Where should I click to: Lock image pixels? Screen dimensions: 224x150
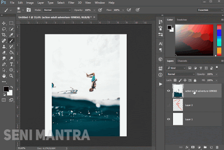tap(180, 80)
